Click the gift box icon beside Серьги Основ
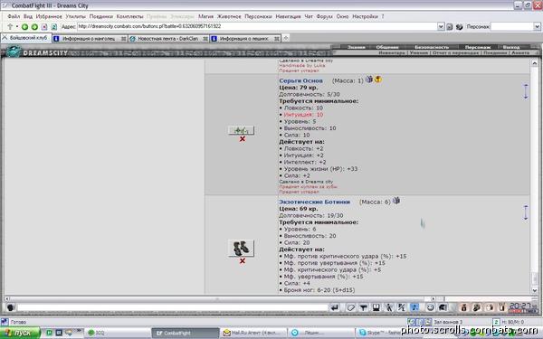This screenshot has width=543, height=339. coord(369,80)
